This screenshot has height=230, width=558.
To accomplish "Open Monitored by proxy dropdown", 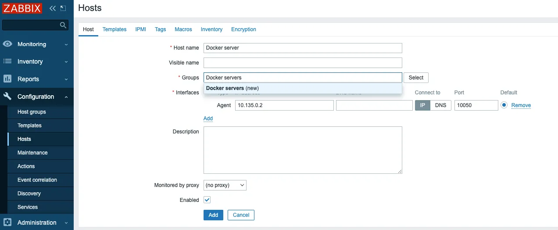I will (x=225, y=185).
